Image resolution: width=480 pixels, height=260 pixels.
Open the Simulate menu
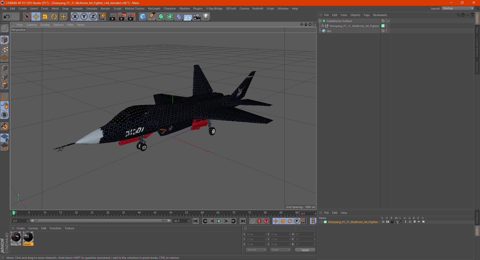pos(92,8)
